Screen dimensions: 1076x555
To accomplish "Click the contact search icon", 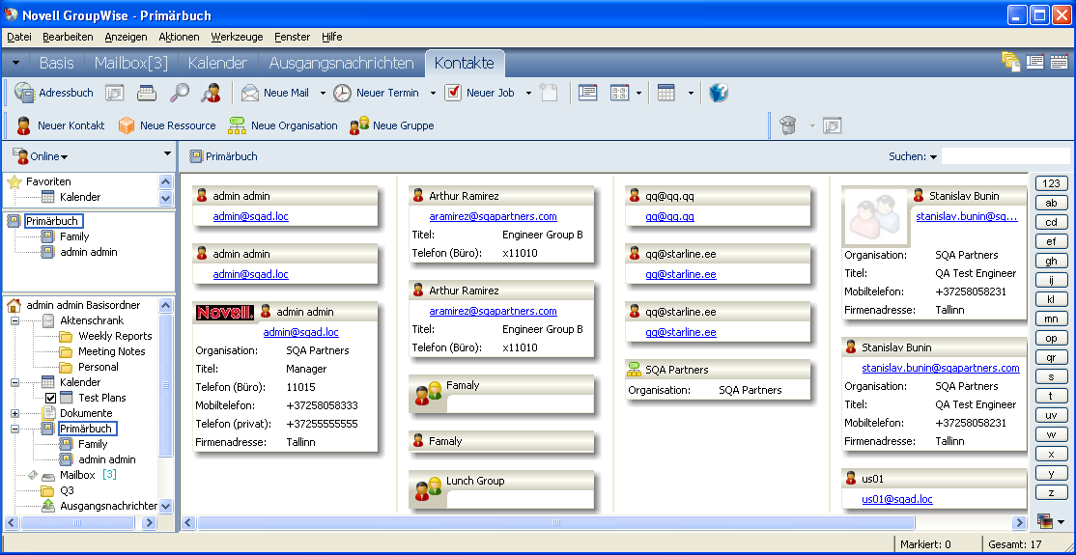I will [211, 93].
